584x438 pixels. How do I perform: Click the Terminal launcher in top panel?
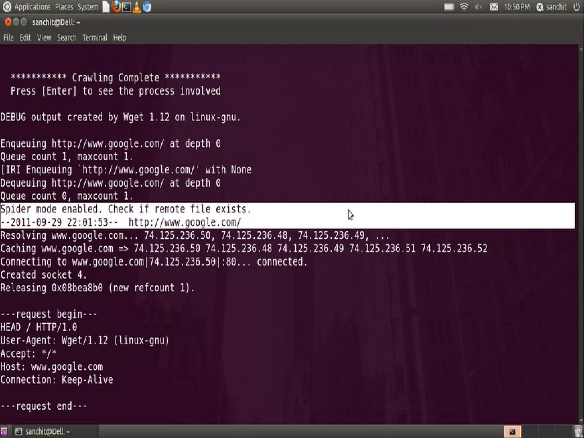[x=126, y=7]
